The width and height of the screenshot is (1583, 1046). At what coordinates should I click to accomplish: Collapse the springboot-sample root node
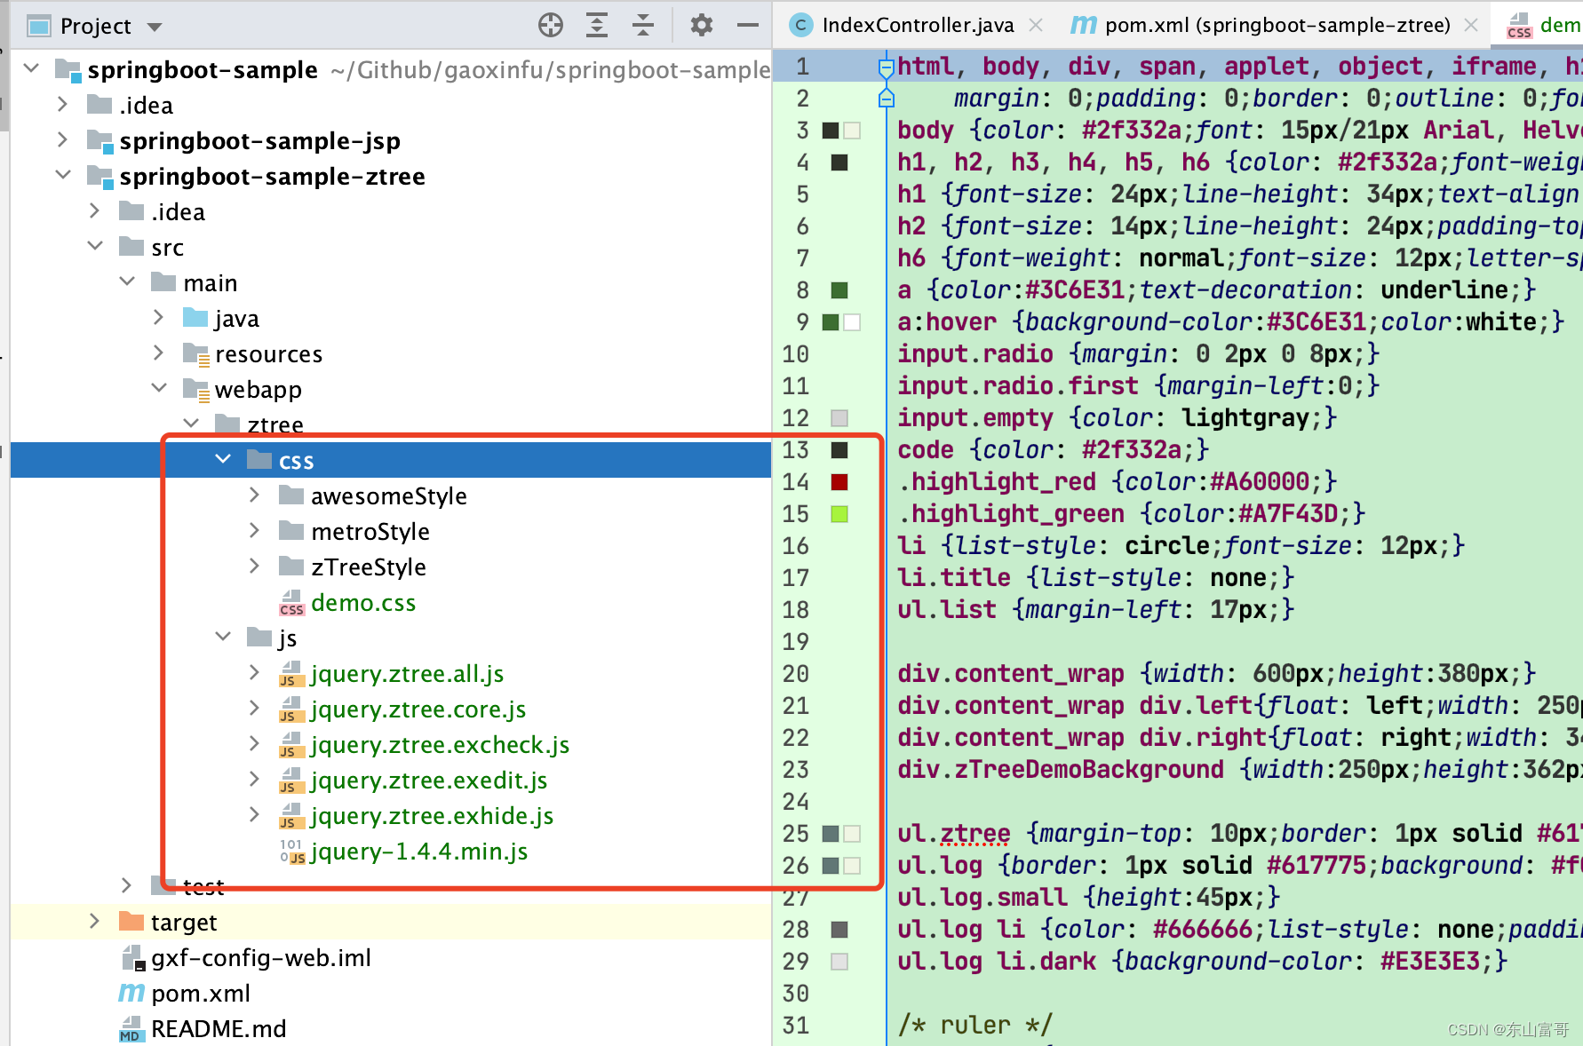coord(31,68)
